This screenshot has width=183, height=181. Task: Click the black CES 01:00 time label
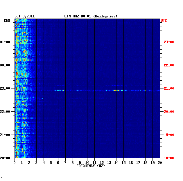coord(5,42)
